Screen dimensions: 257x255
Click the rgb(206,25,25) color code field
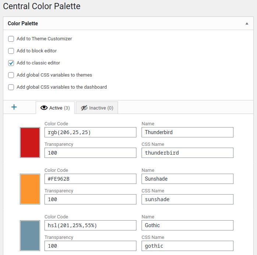click(x=90, y=132)
